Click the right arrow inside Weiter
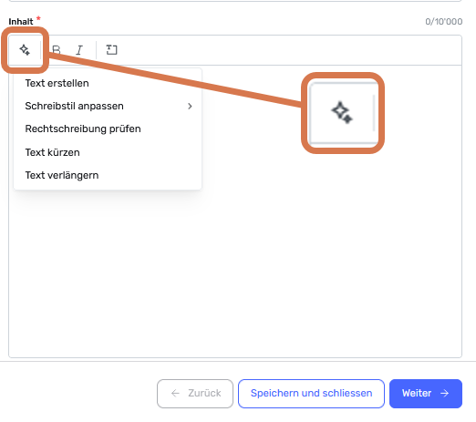476x422 pixels. pos(445,394)
